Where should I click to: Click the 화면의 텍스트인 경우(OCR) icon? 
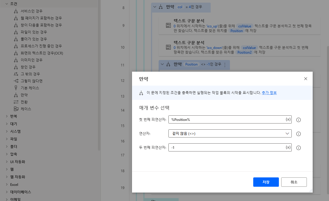tap(16, 53)
